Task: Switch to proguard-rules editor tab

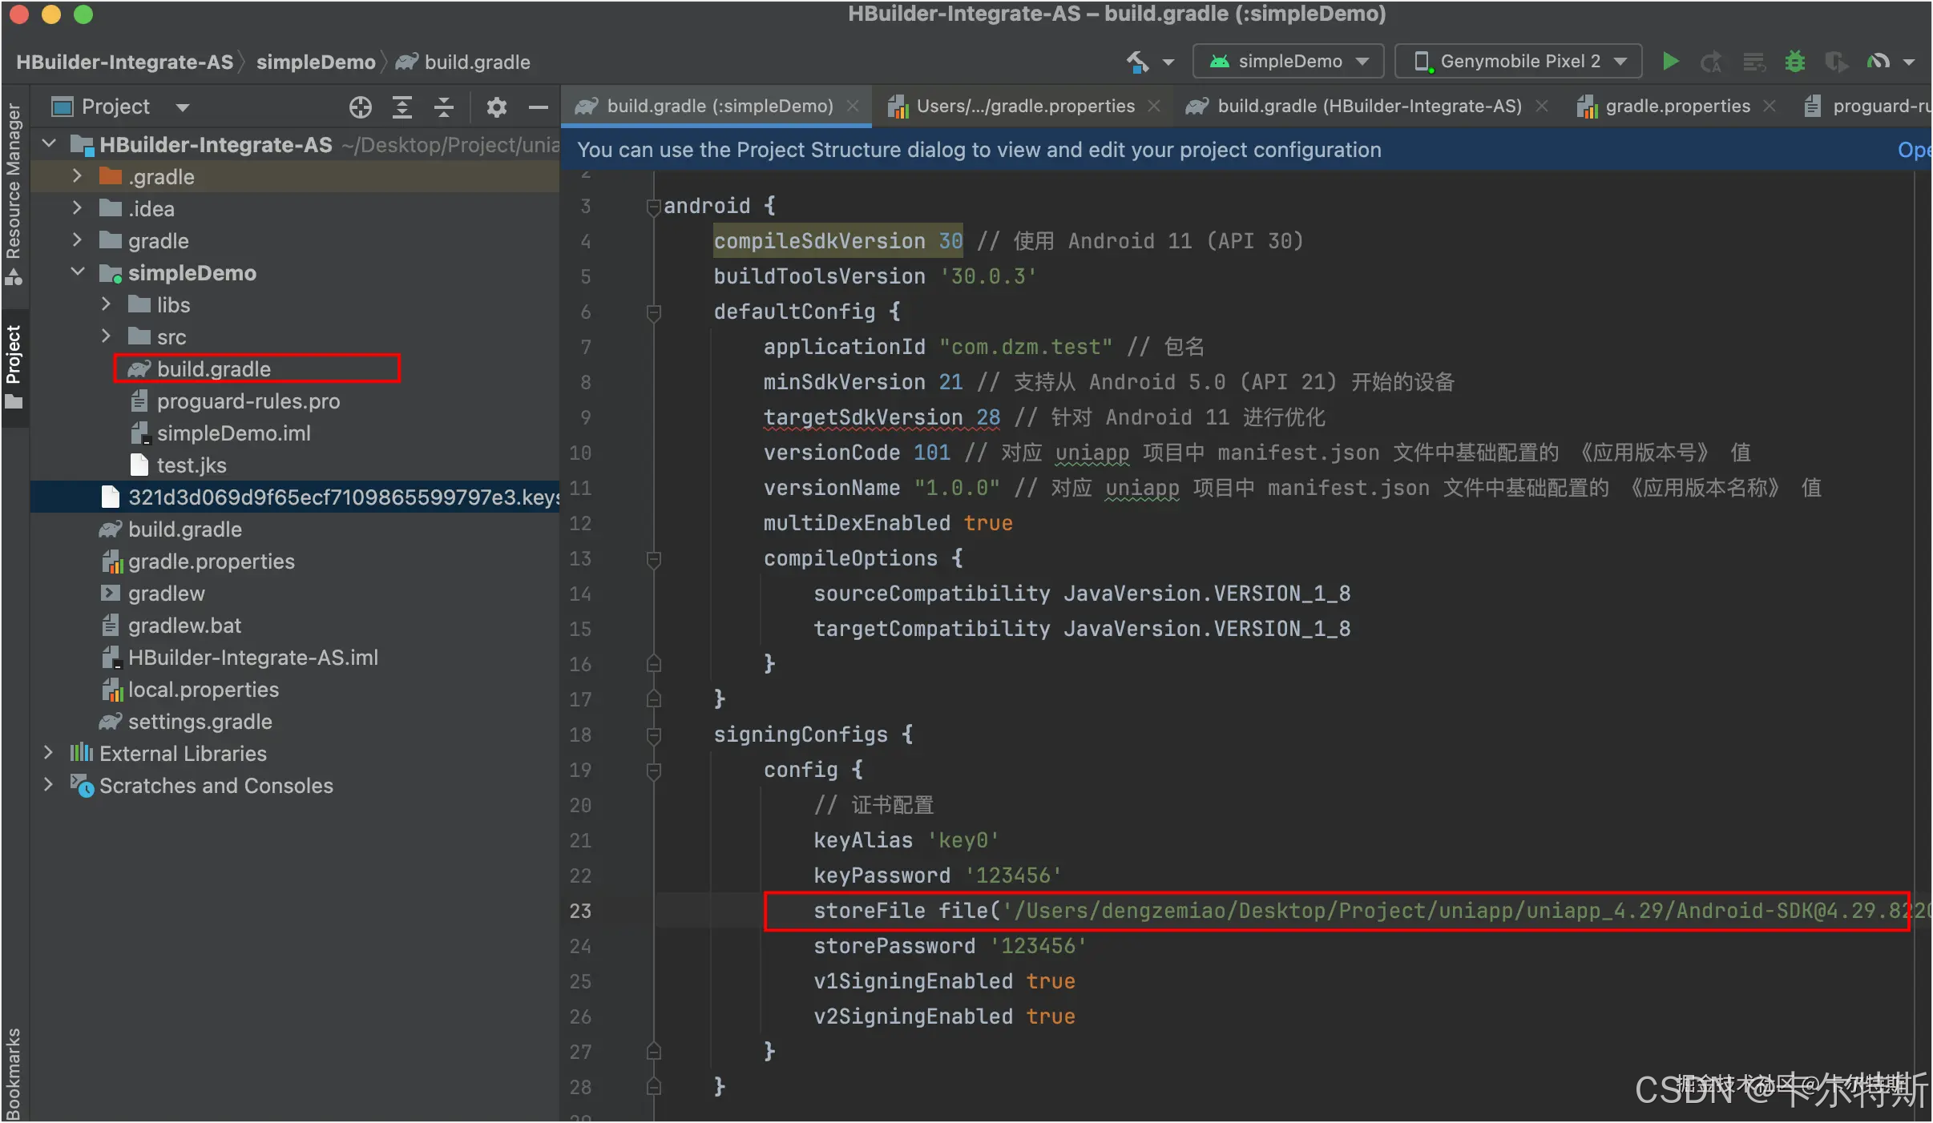Action: (1867, 107)
